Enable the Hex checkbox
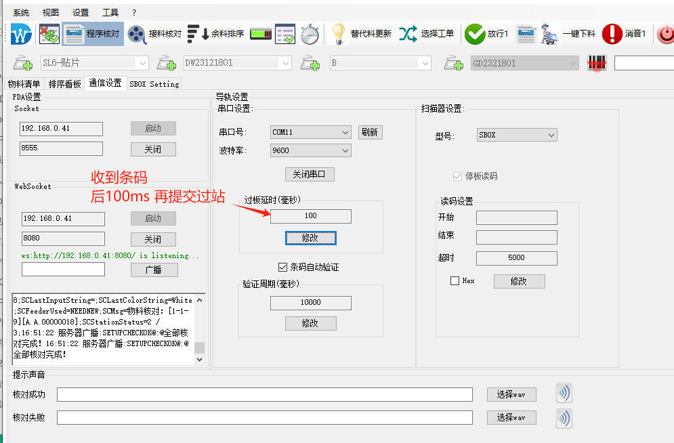674x443 pixels. coord(455,280)
